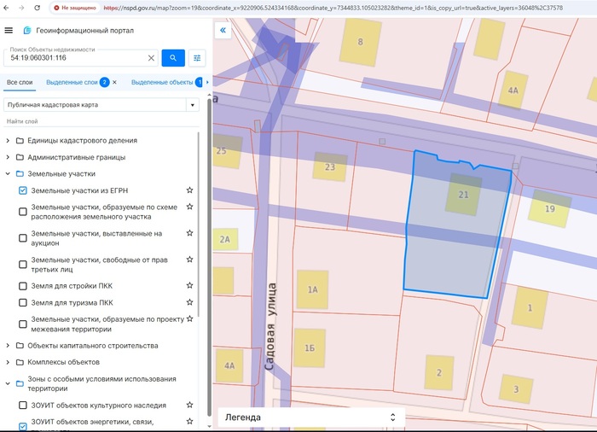Image resolution: width=597 pixels, height=432 pixels.
Task: Expand Комплексы объектов folder
Action: coord(8,362)
